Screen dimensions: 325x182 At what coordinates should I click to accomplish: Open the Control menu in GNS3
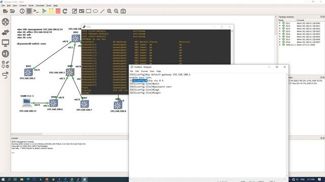coord(23,6)
